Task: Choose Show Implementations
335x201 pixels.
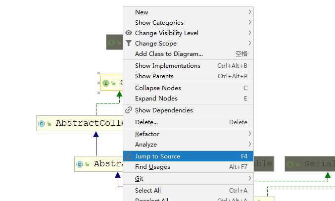Action: click(188, 66)
